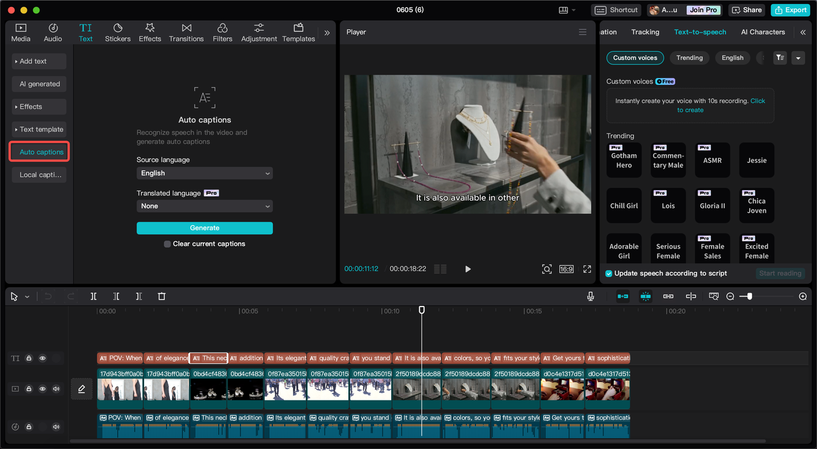The image size is (817, 449).
Task: Switch to the AI Characters tab
Action: coord(763,32)
